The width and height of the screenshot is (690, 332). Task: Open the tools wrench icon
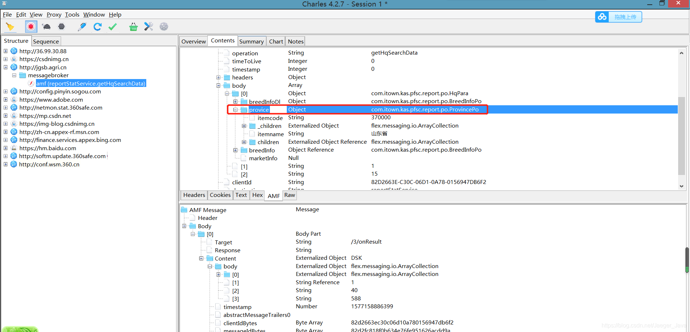point(148,27)
